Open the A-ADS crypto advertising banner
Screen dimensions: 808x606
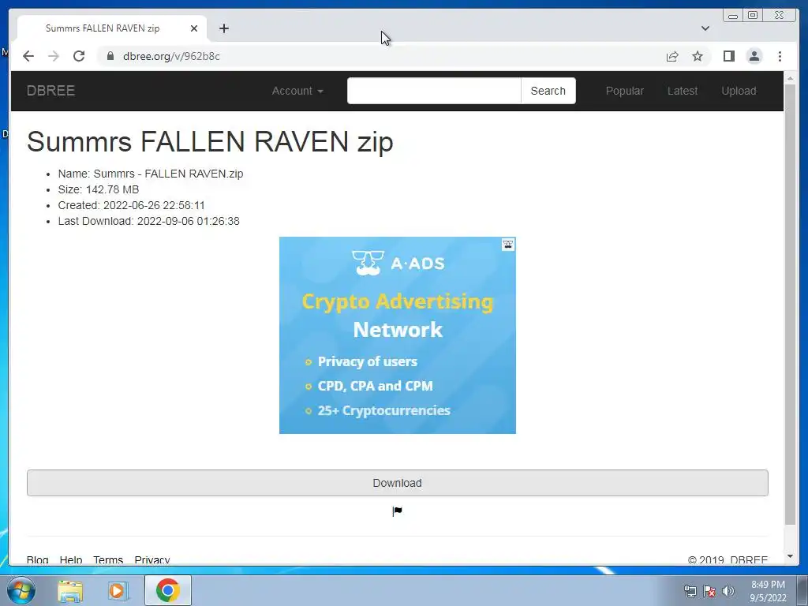(398, 335)
